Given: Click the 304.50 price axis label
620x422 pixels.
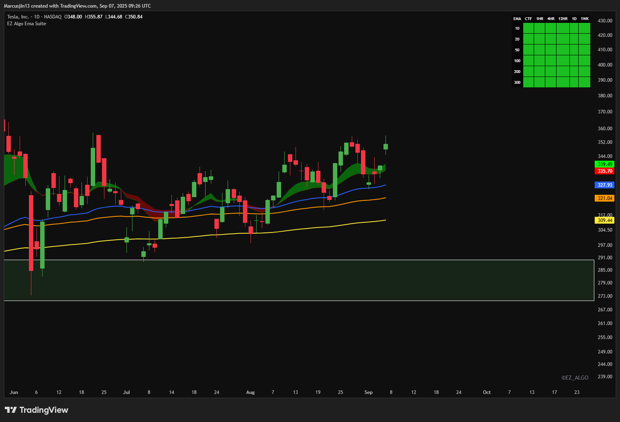Looking at the screenshot, I should click(x=605, y=230).
